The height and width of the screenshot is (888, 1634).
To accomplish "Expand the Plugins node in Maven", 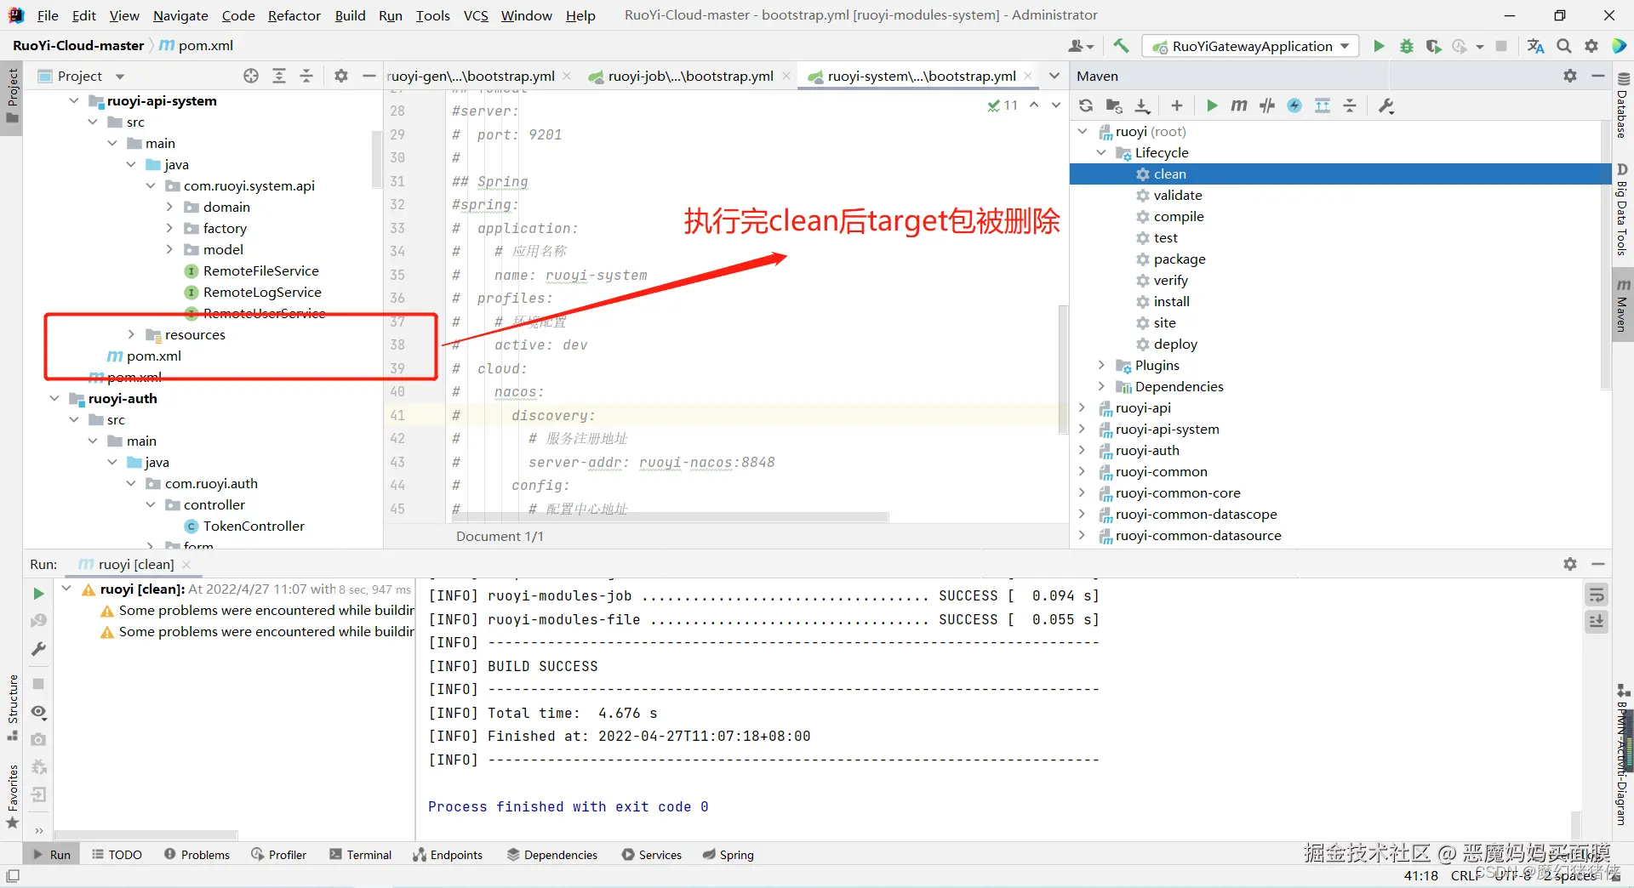I will [1101, 365].
